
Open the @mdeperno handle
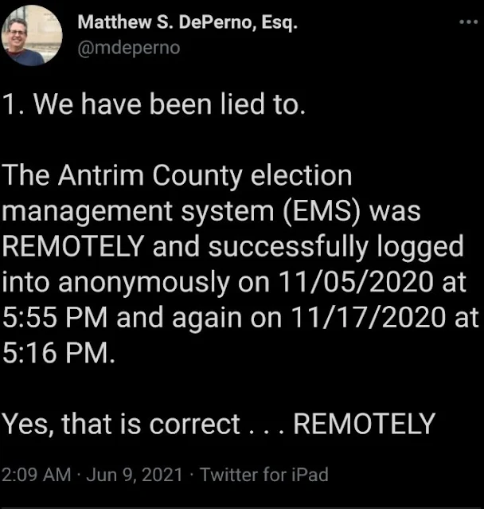[129, 49]
